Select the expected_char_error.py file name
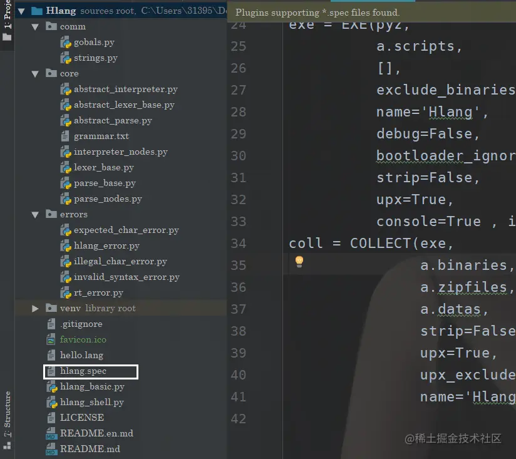 (126, 230)
